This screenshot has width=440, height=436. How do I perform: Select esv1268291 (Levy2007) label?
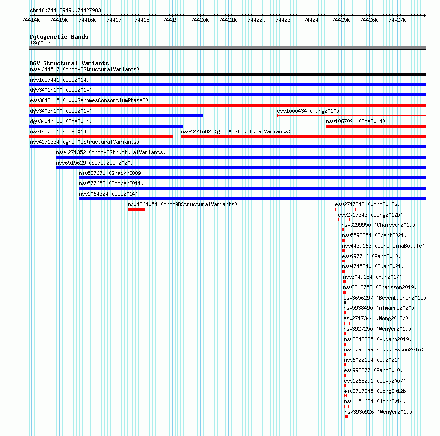tap(375, 381)
